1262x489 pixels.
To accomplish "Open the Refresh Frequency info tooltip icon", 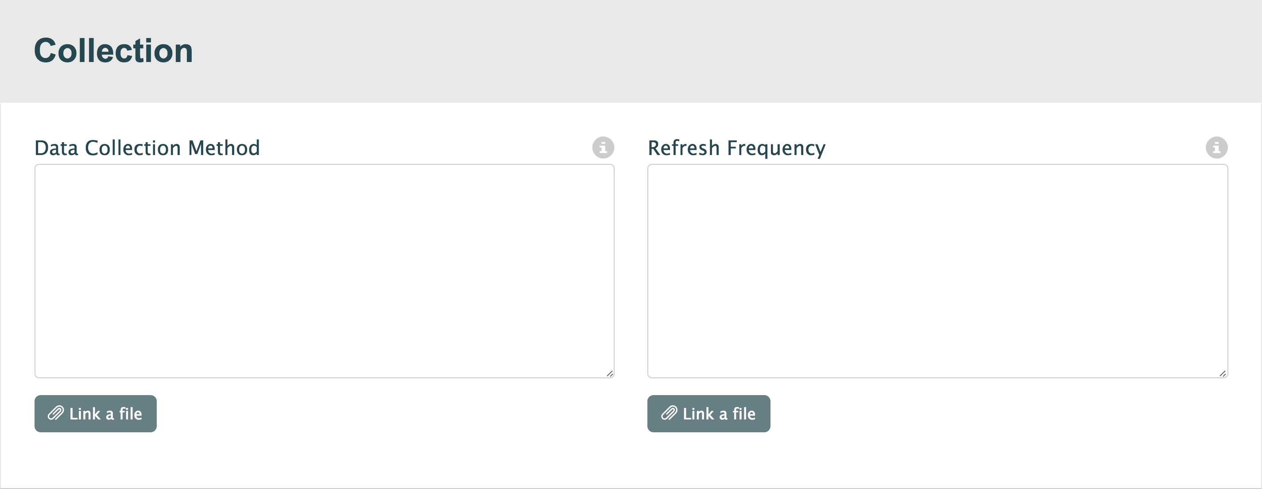I will 1216,147.
